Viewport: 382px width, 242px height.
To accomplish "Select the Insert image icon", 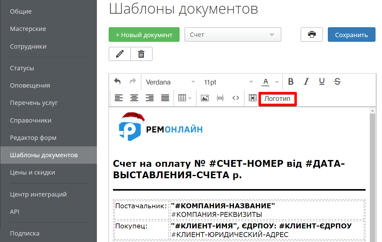I will coord(205,98).
